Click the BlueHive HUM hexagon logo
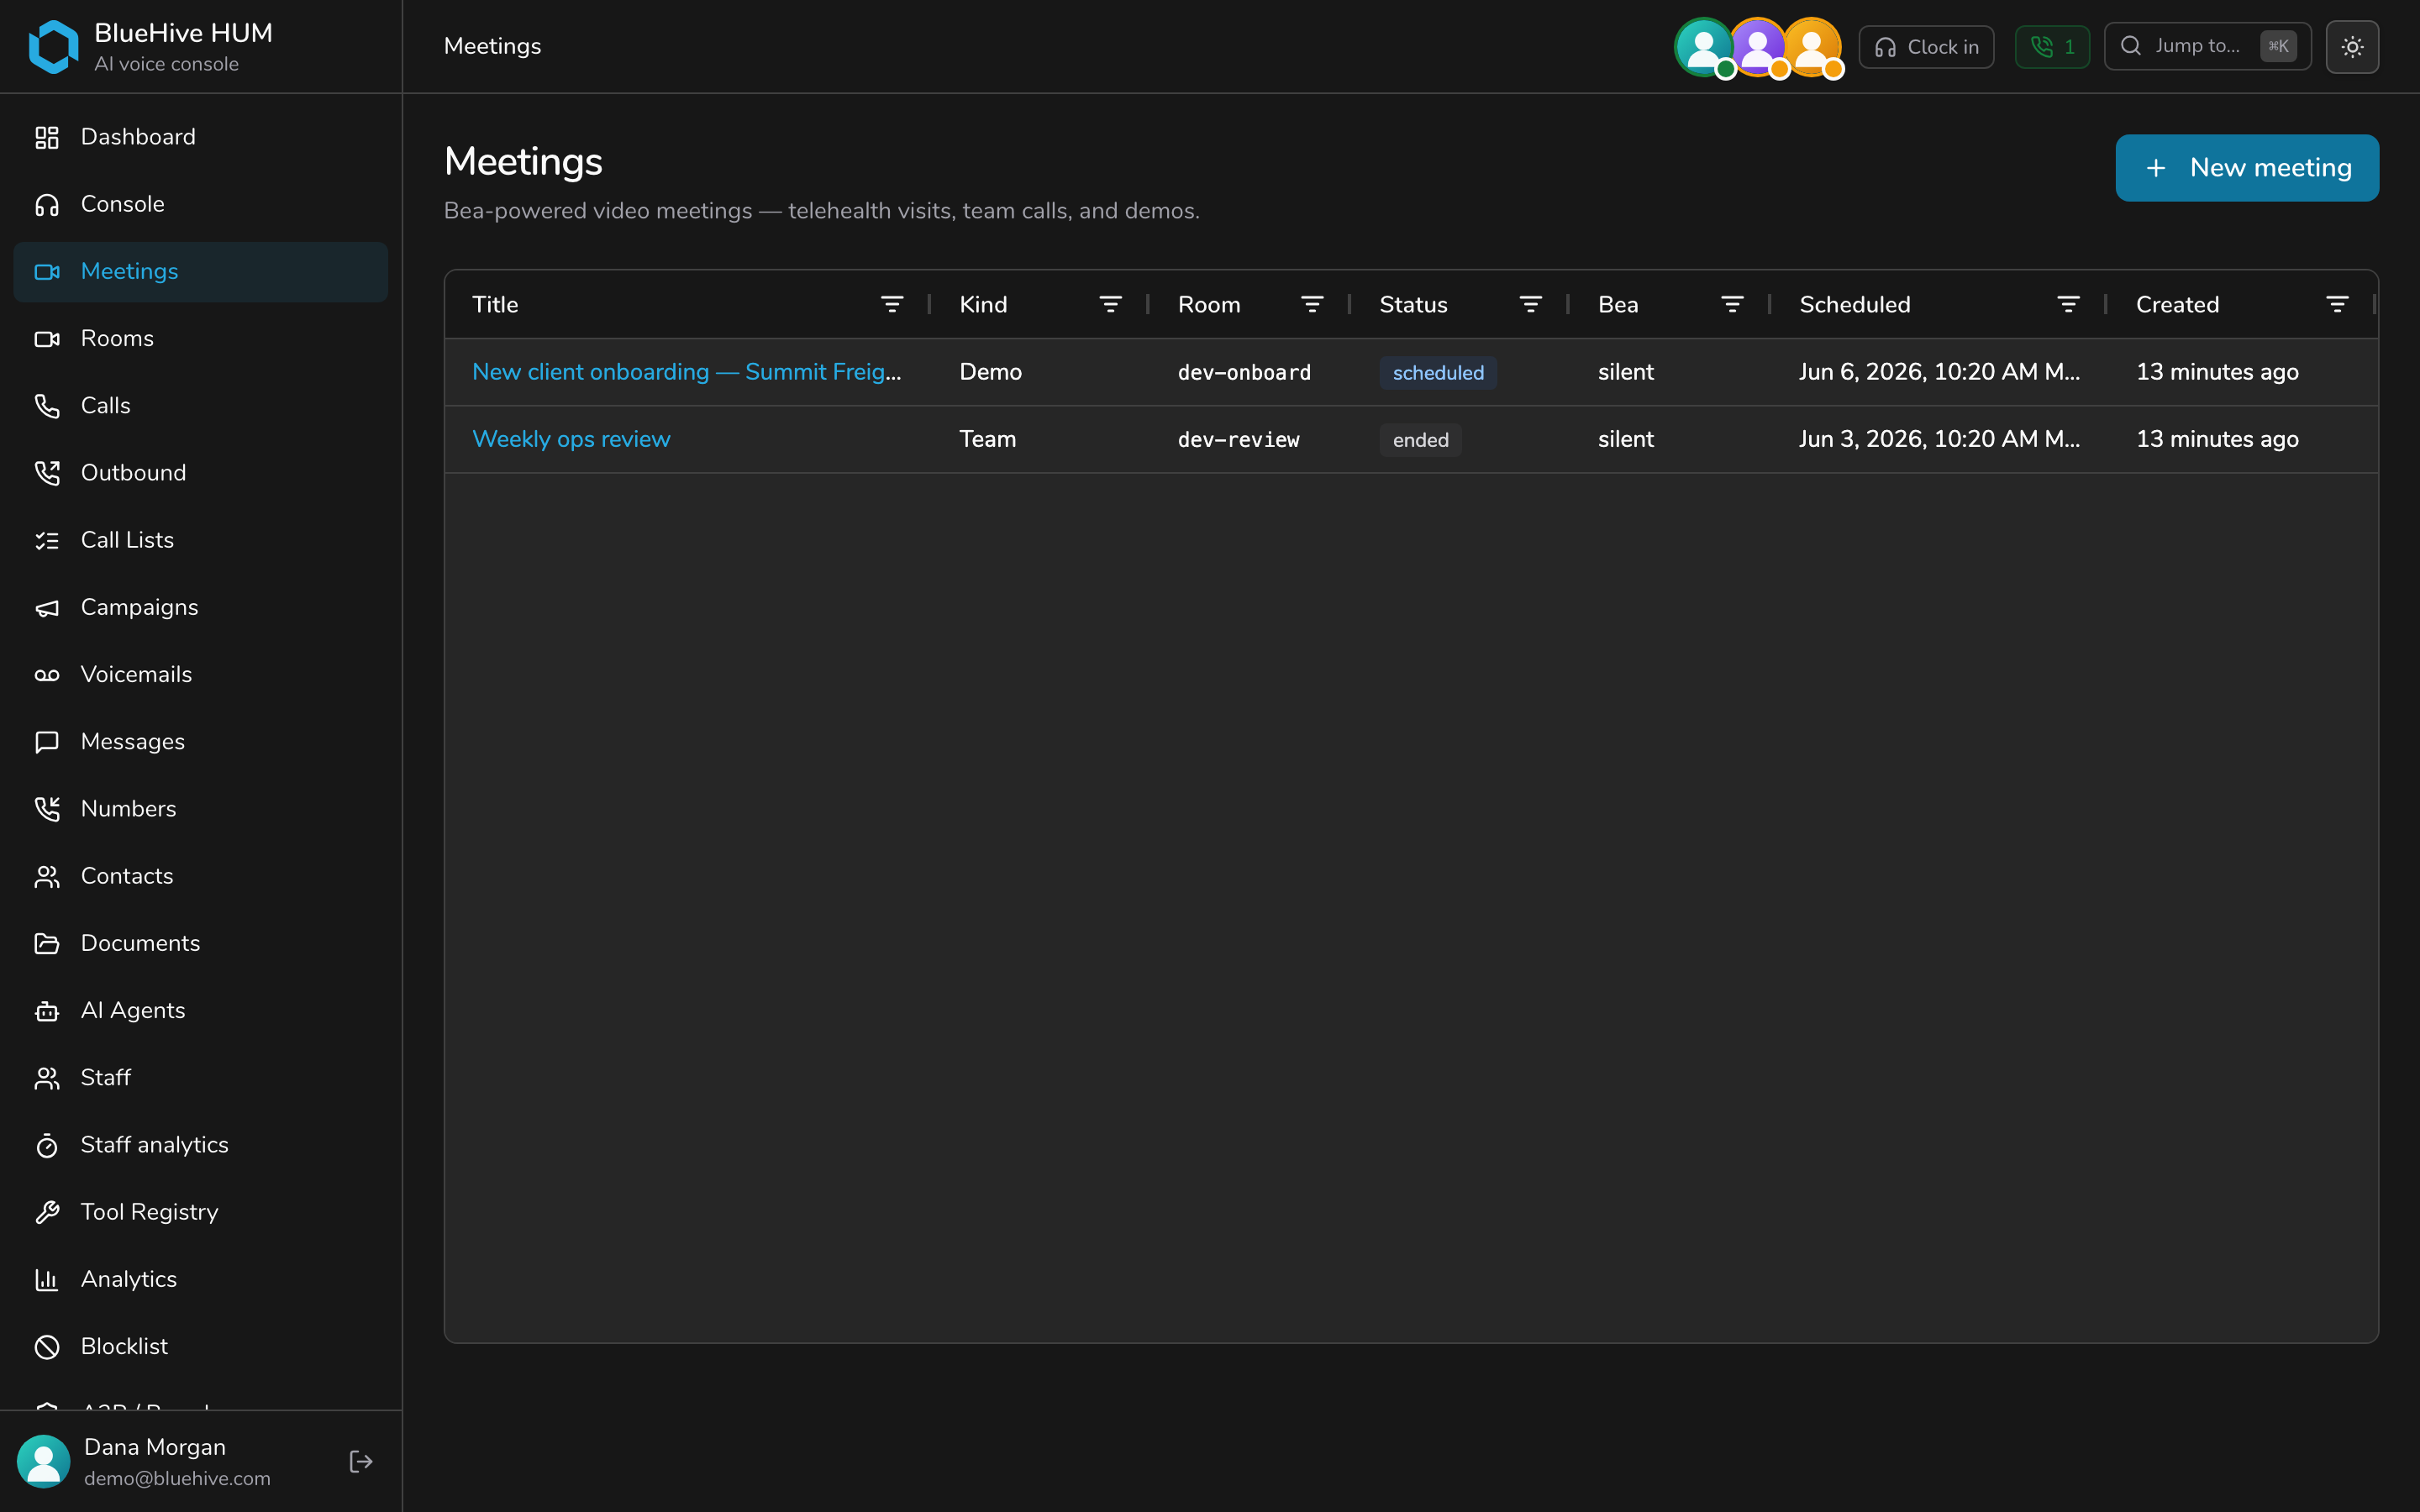Screen dimensions: 2420x1512 point(53,47)
